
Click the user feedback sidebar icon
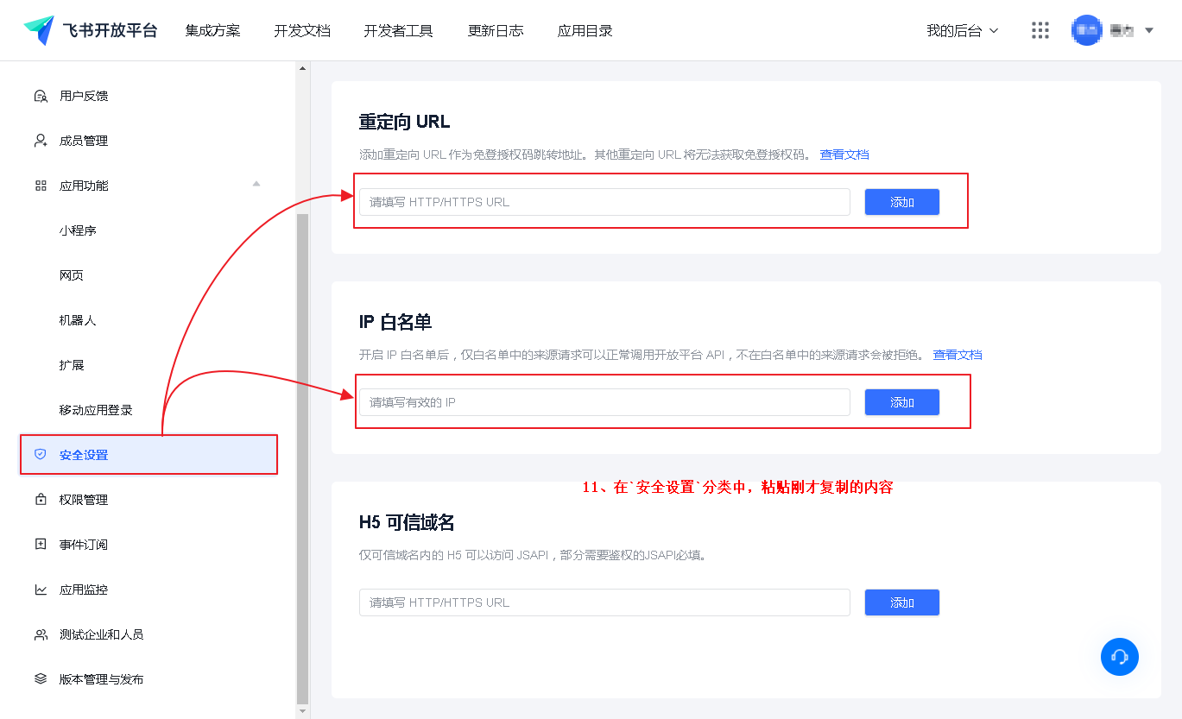[41, 96]
